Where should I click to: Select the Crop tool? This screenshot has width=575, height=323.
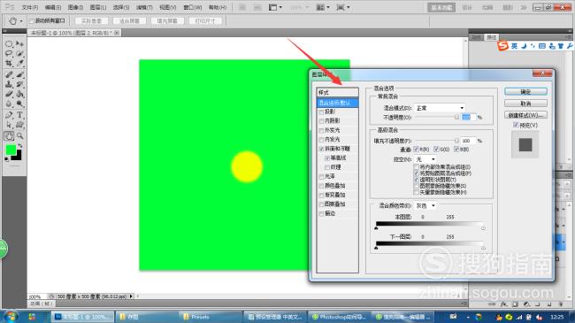(x=9, y=64)
